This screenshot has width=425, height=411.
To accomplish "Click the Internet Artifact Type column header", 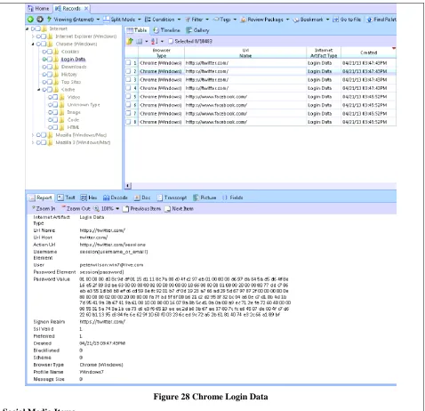I will click(x=324, y=52).
